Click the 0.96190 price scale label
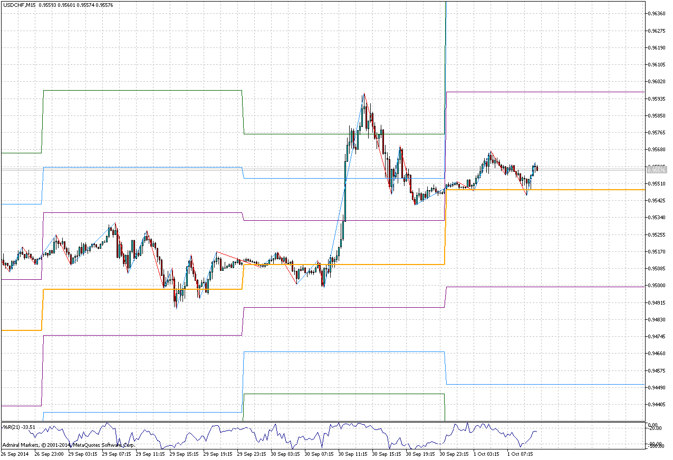Image resolution: width=673 pixels, height=460 pixels. [657, 48]
